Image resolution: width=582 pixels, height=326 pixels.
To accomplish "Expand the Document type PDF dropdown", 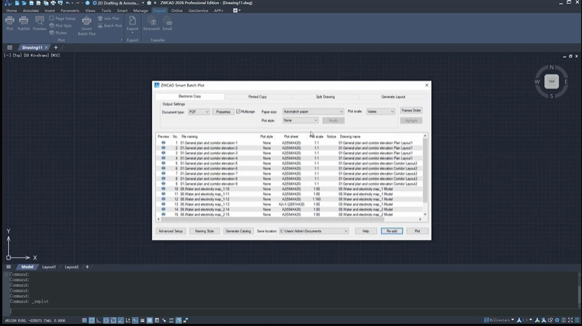I will 199,112.
